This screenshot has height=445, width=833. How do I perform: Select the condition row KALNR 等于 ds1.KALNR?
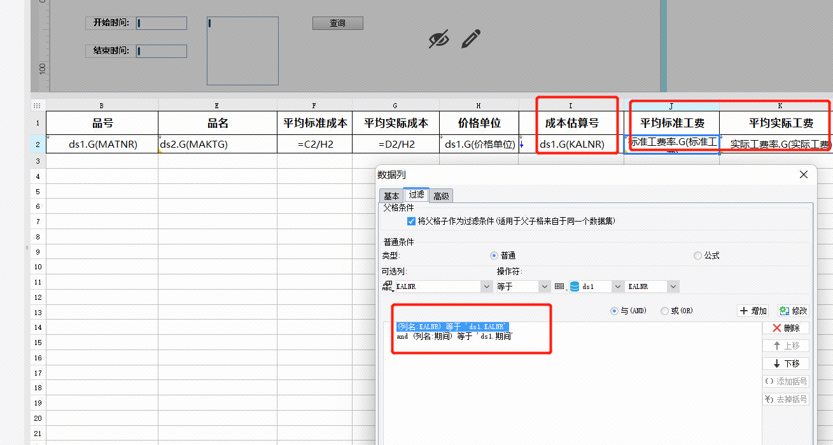[452, 326]
